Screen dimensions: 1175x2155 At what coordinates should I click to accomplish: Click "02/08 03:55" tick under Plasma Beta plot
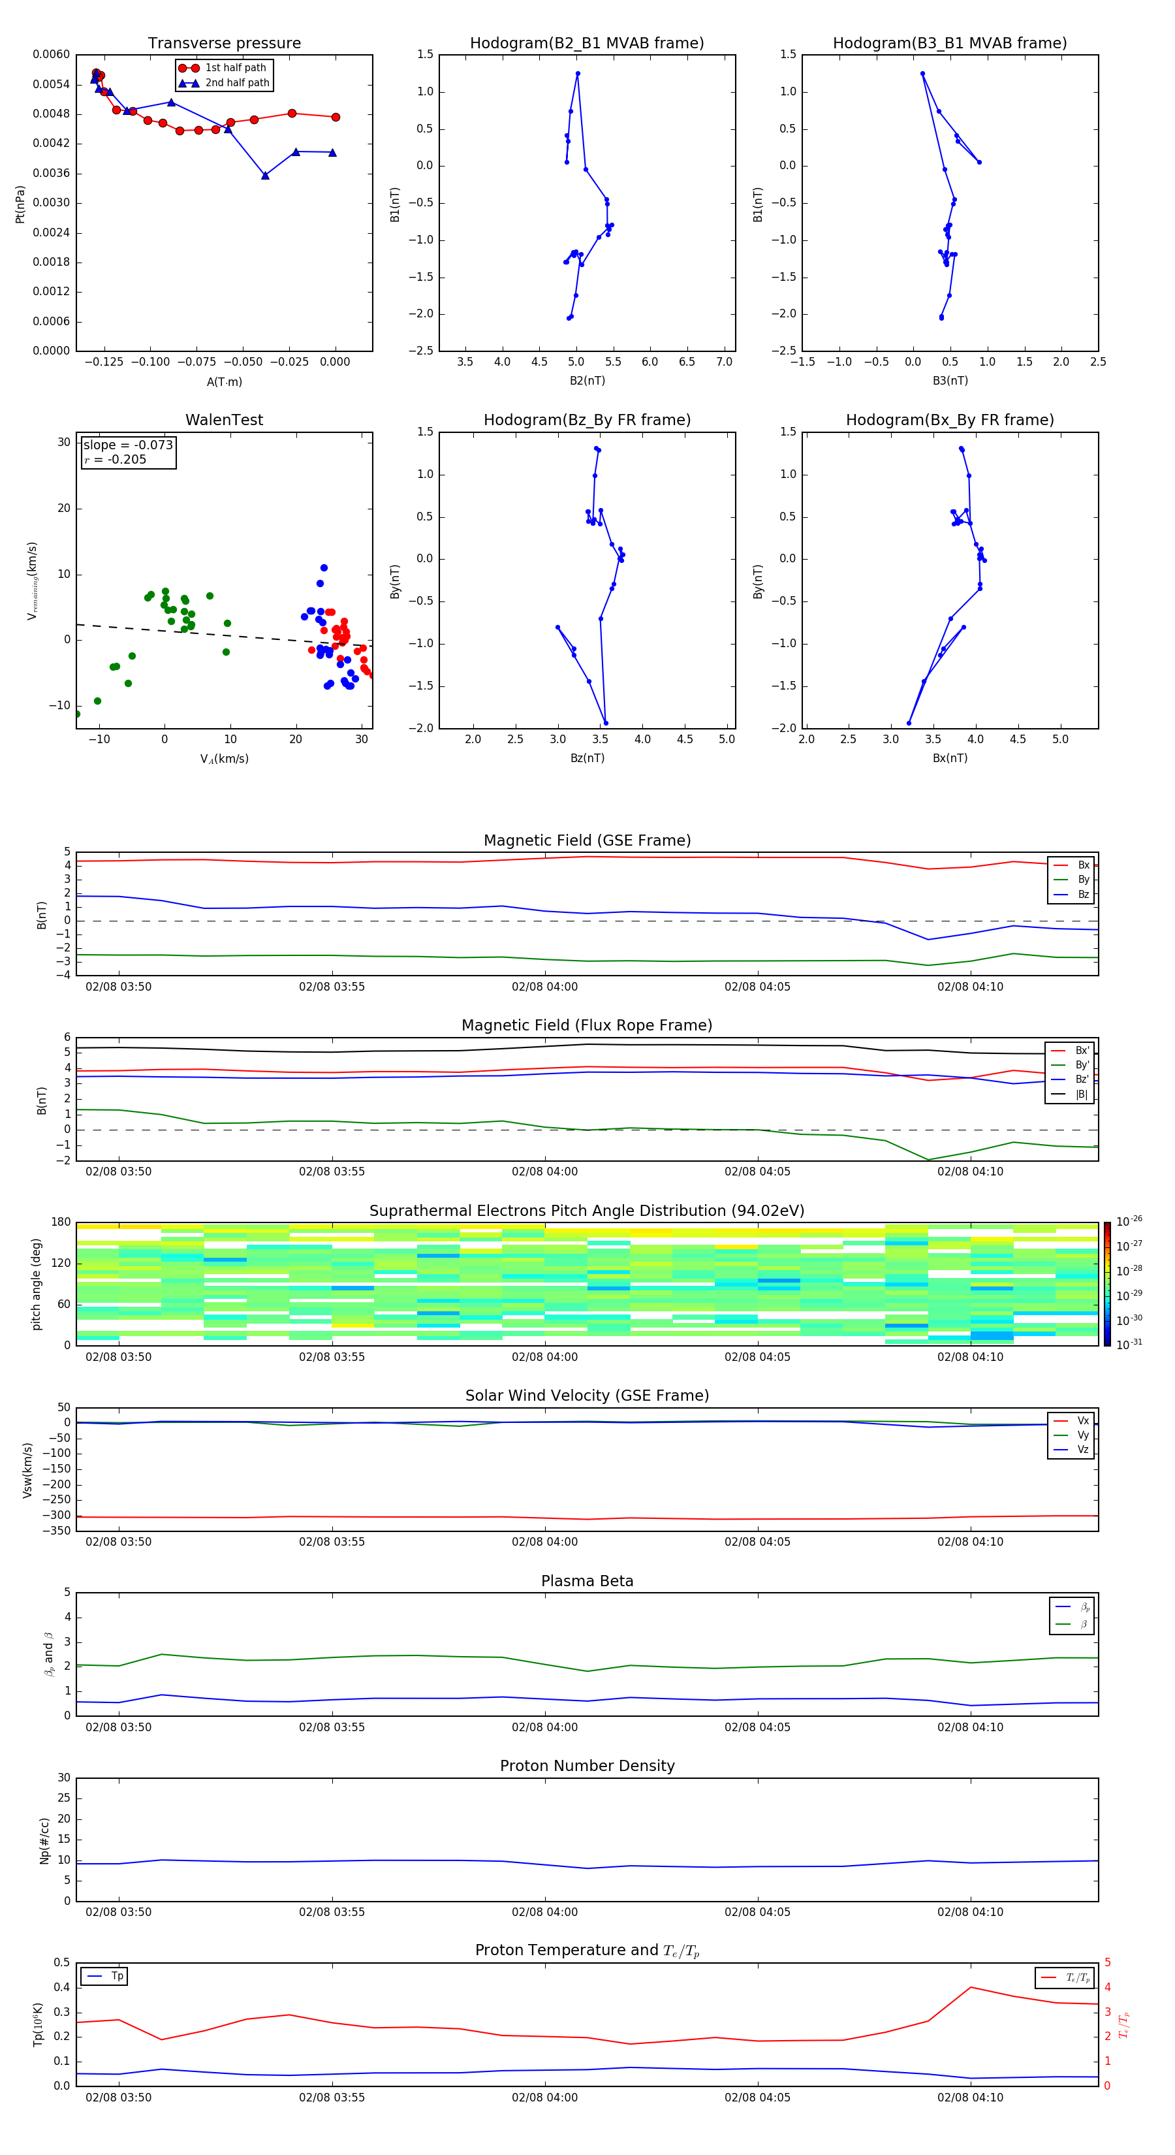332,1727
